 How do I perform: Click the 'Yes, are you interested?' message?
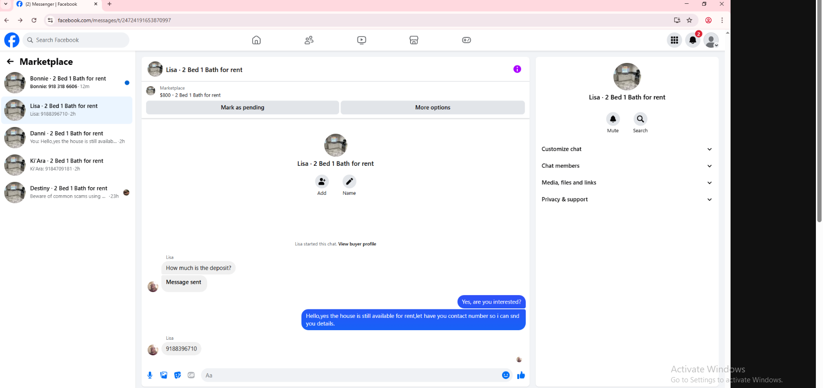click(491, 302)
